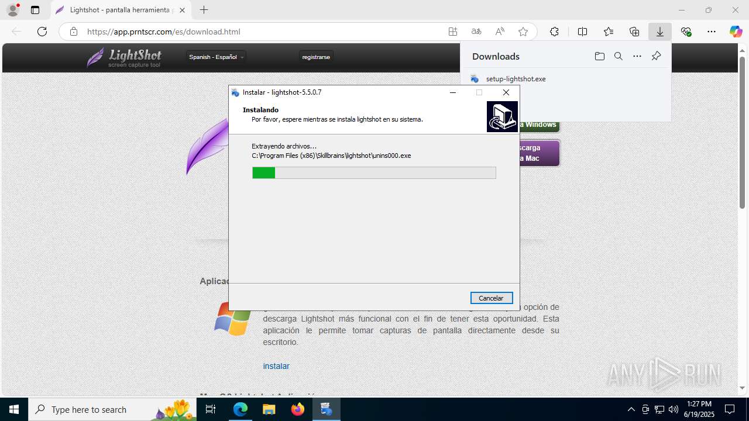
Task: Click the instalar link
Action: pos(276,366)
